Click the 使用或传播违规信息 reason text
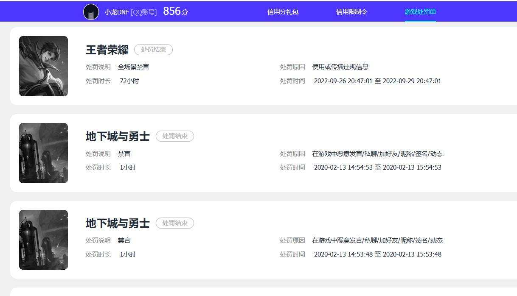Viewport: 517px width, 296px height. [x=340, y=67]
